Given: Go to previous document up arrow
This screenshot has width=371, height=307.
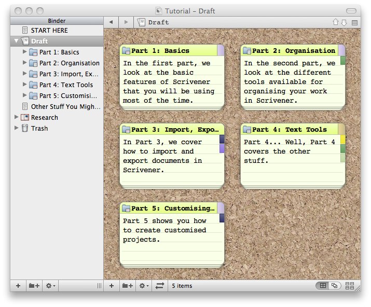Looking at the screenshot, I should pos(336,22).
